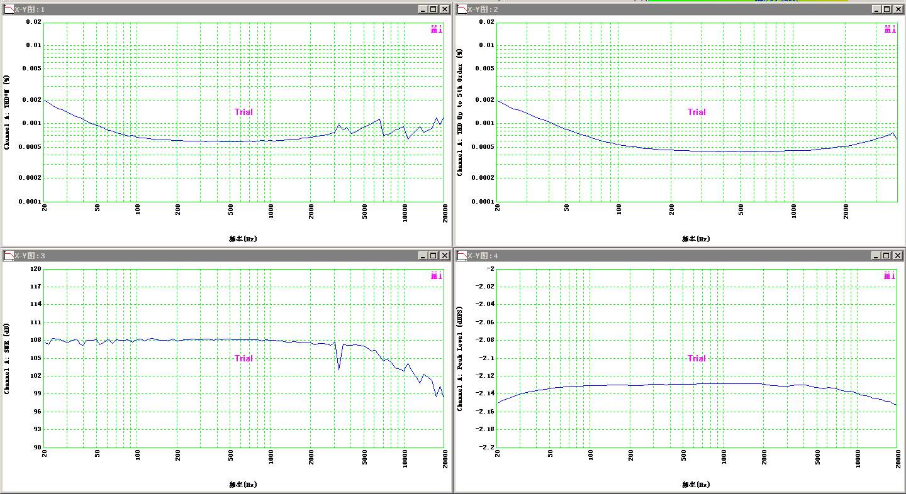This screenshot has width=906, height=494.
Task: Click the 频率(Hz) label in X-Y图:3
Action: click(243, 485)
